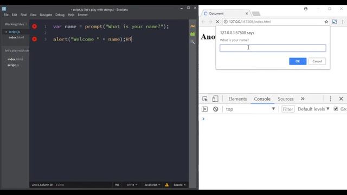
Task: Click the Chrome address bar URL
Action: click(250, 22)
